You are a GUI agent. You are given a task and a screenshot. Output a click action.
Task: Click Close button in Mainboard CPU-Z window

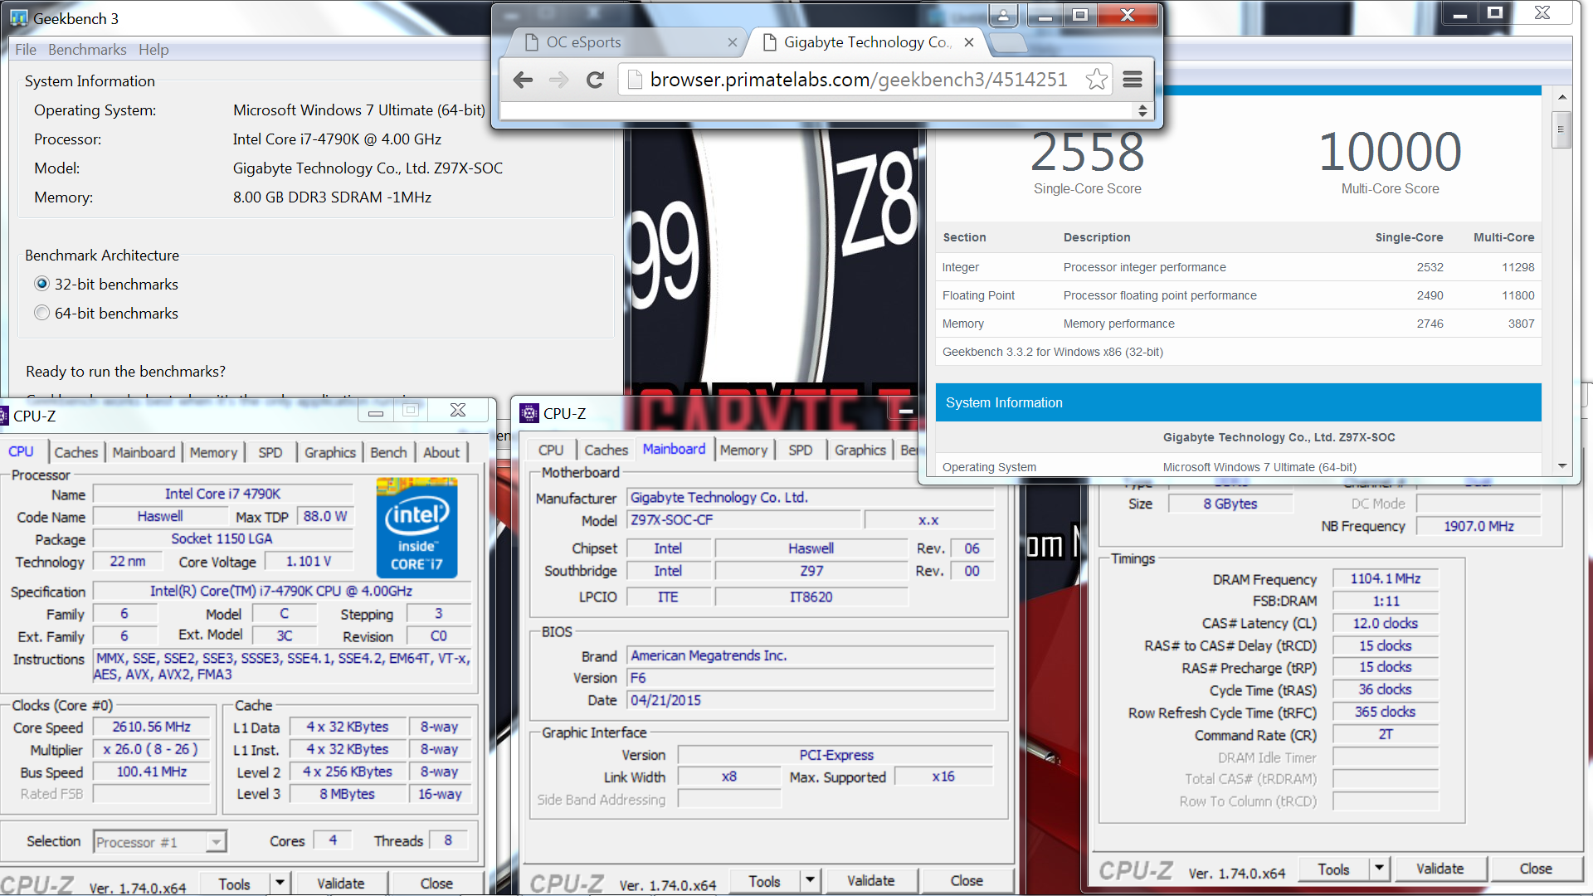[967, 881]
